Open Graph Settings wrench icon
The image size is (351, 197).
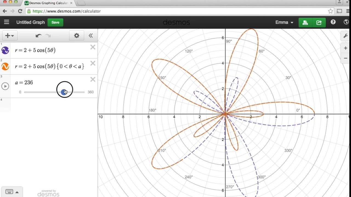[x=345, y=36]
